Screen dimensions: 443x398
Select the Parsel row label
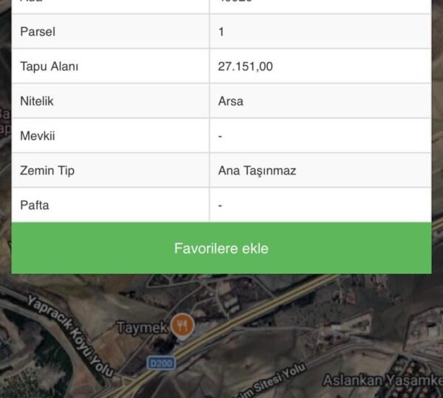point(38,32)
